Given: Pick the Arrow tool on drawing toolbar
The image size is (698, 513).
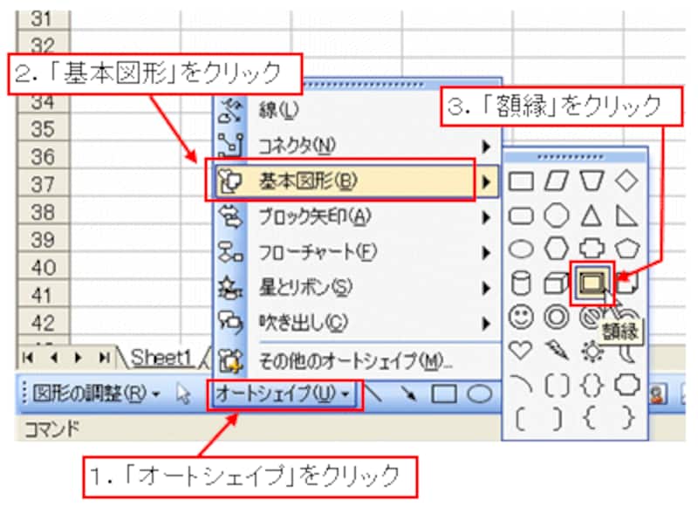Looking at the screenshot, I should pyautogui.click(x=408, y=393).
